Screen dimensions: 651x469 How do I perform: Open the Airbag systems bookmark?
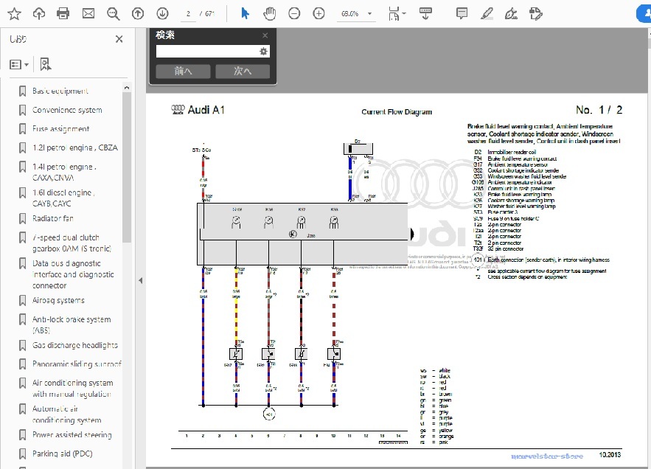pos(58,300)
